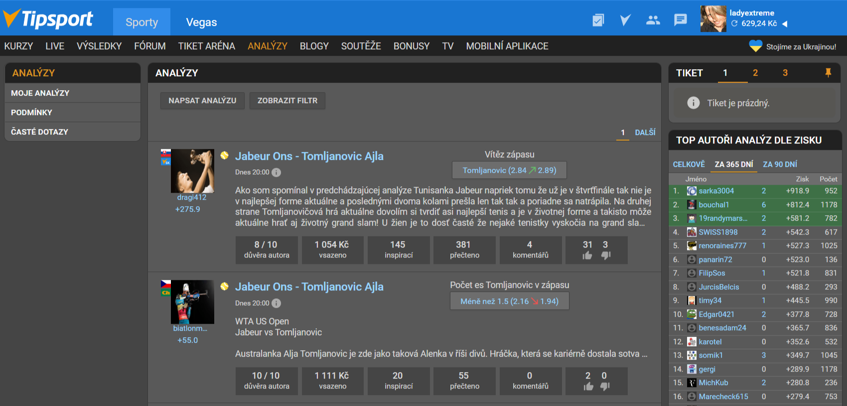The height and width of the screenshot is (406, 847).
Task: Open the chat messages icon in header
Action: coord(680,20)
